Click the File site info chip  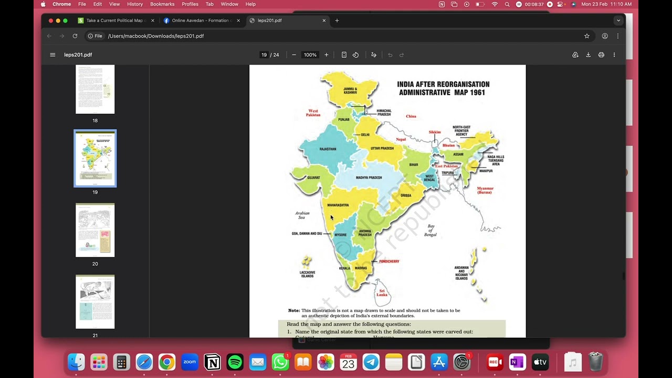click(x=95, y=36)
